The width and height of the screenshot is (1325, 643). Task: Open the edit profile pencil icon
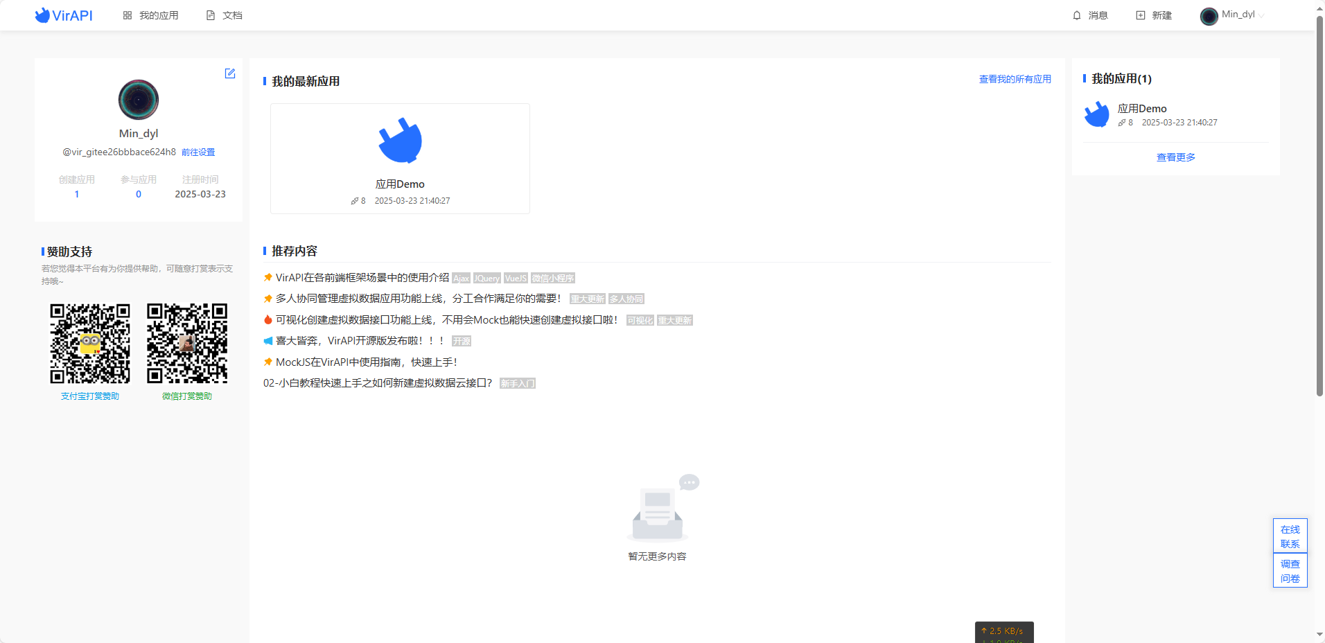pos(230,73)
